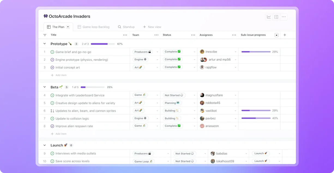
Task: Toggle the side panel layout icon
Action: (x=276, y=17)
